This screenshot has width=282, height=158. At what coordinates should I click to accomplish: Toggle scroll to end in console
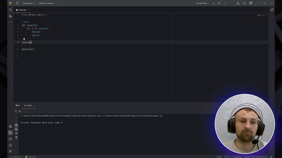(16, 129)
